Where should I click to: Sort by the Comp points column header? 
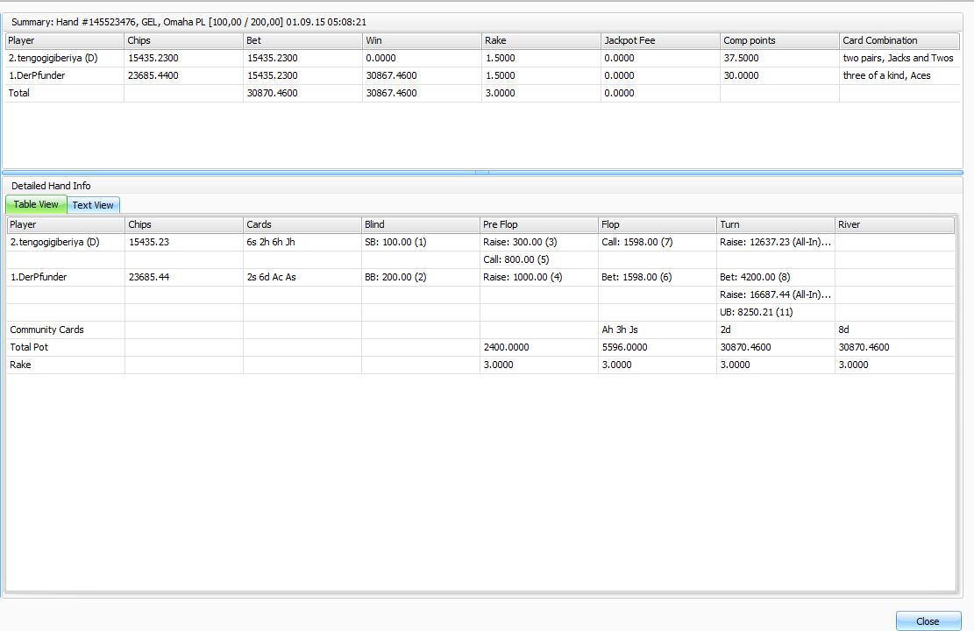(x=779, y=40)
